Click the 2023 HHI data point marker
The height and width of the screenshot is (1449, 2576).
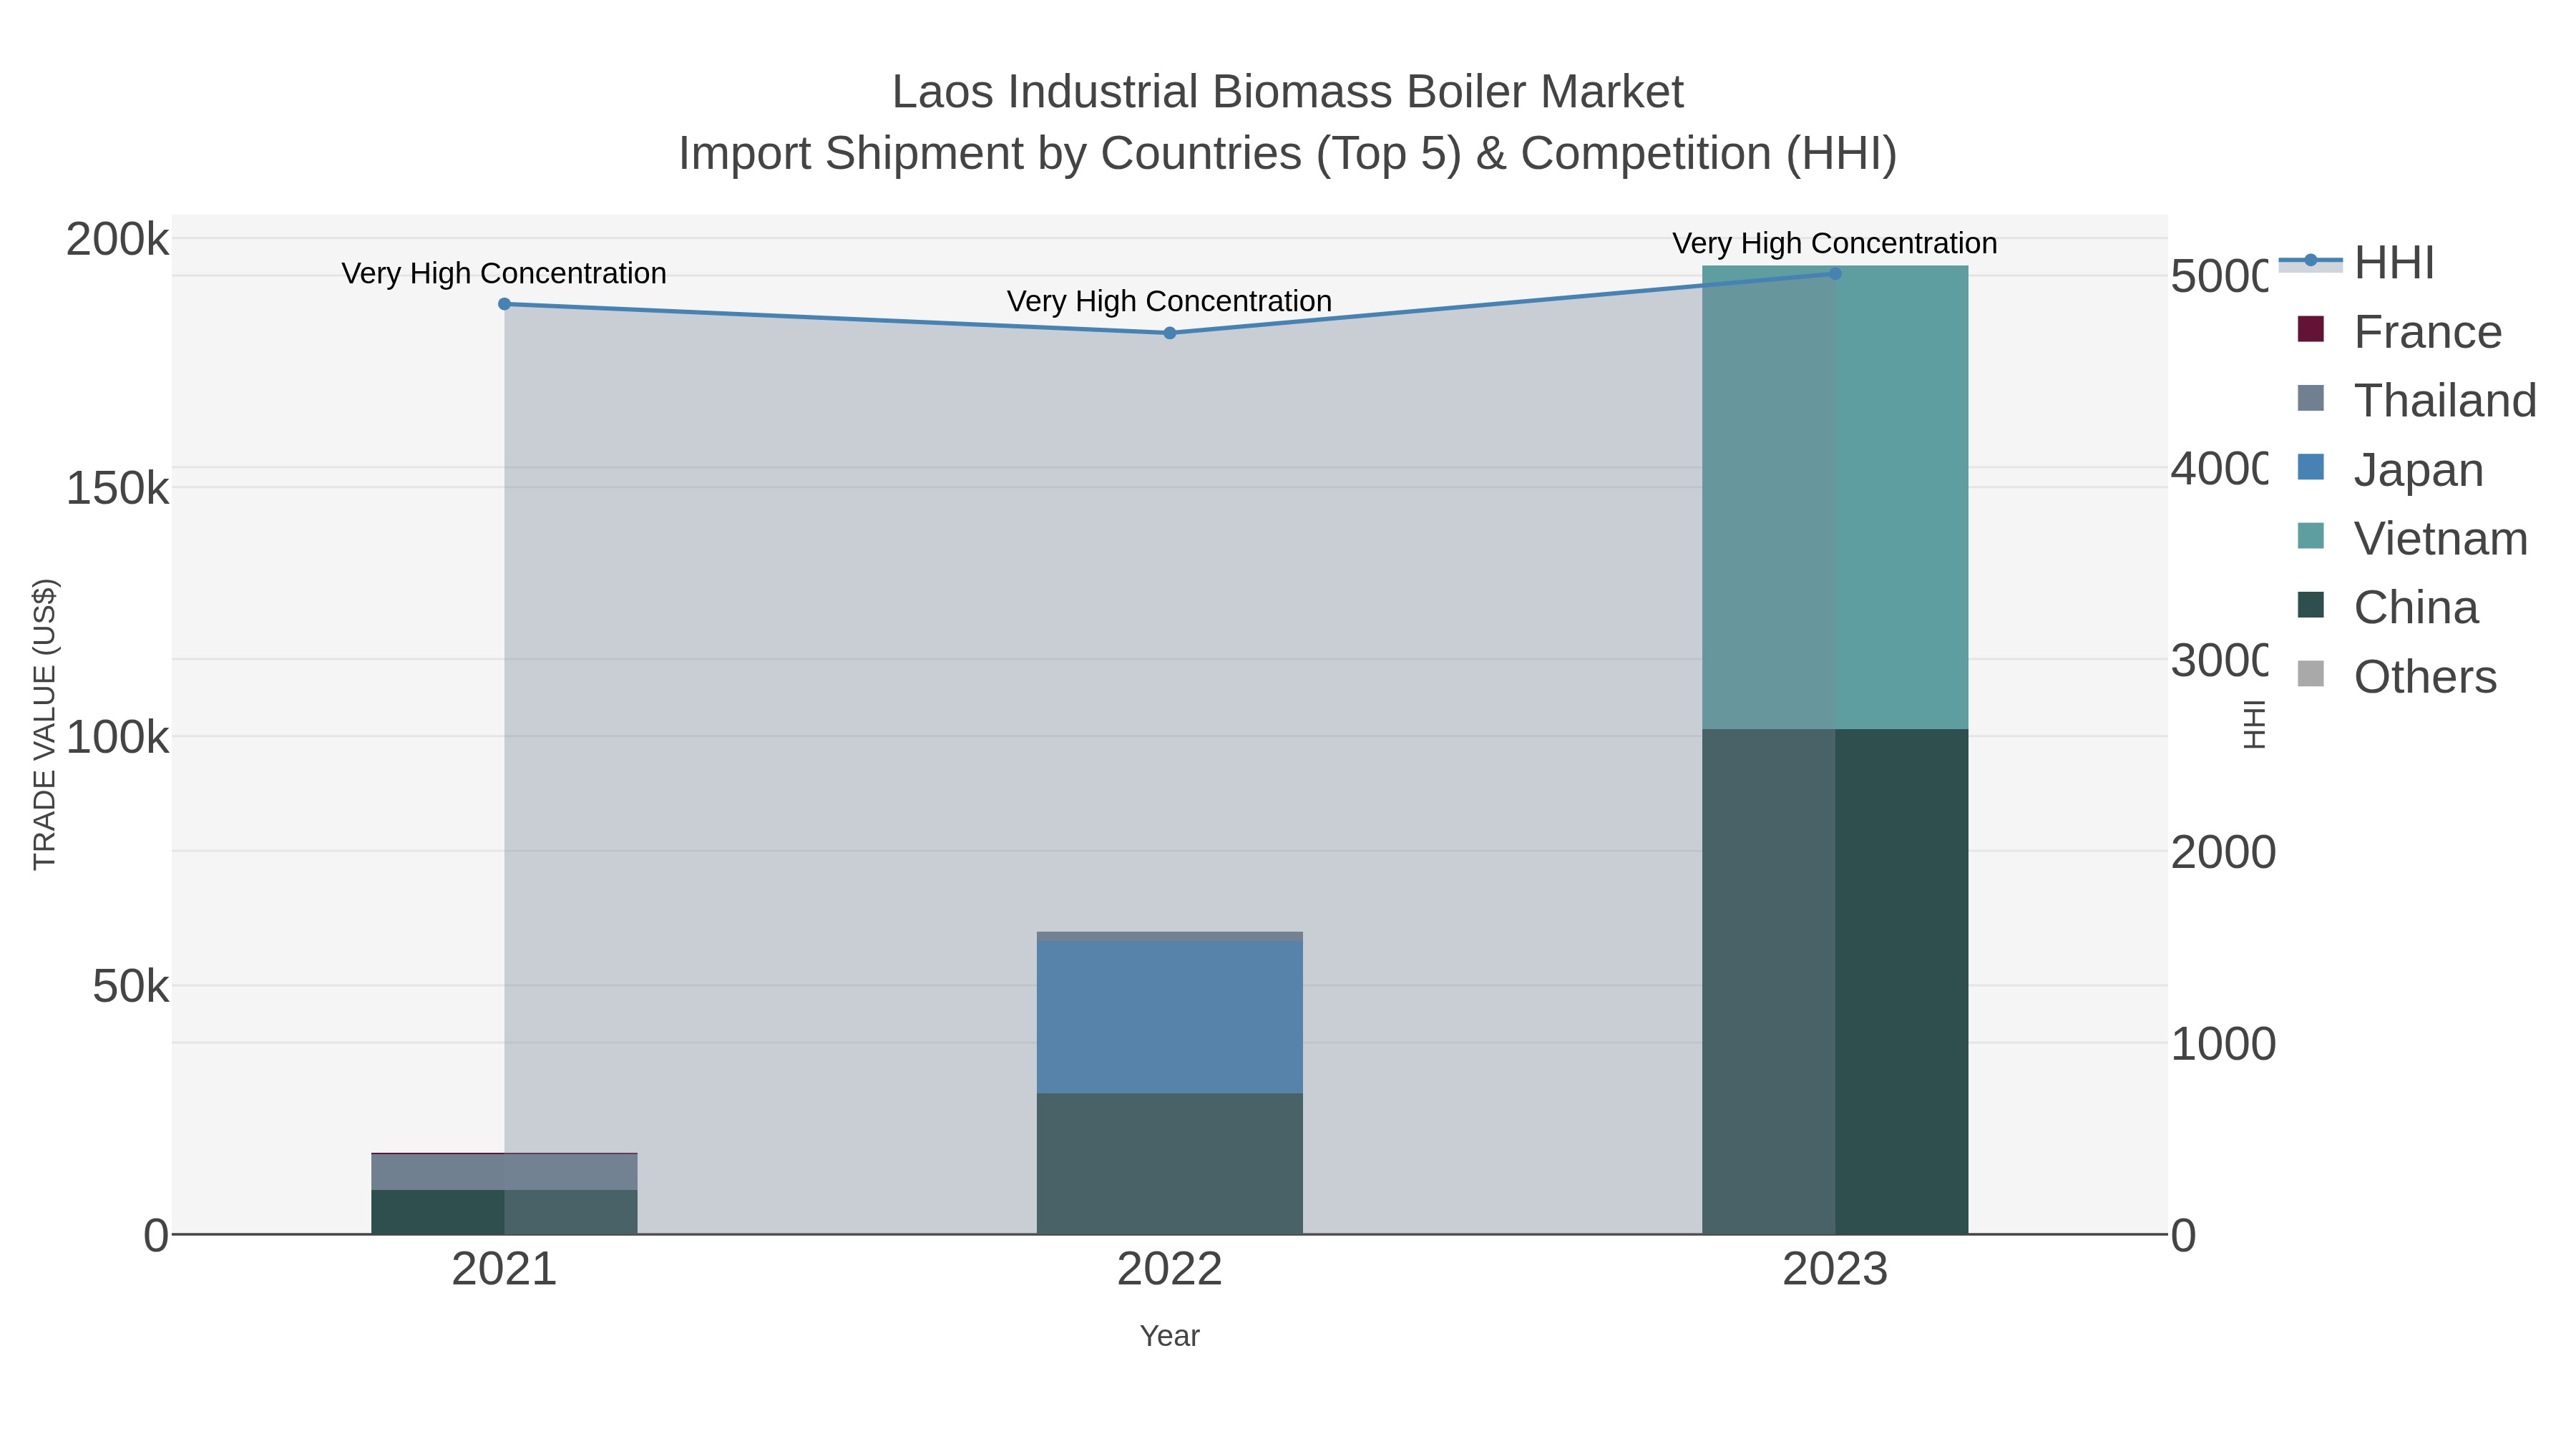click(x=1835, y=273)
